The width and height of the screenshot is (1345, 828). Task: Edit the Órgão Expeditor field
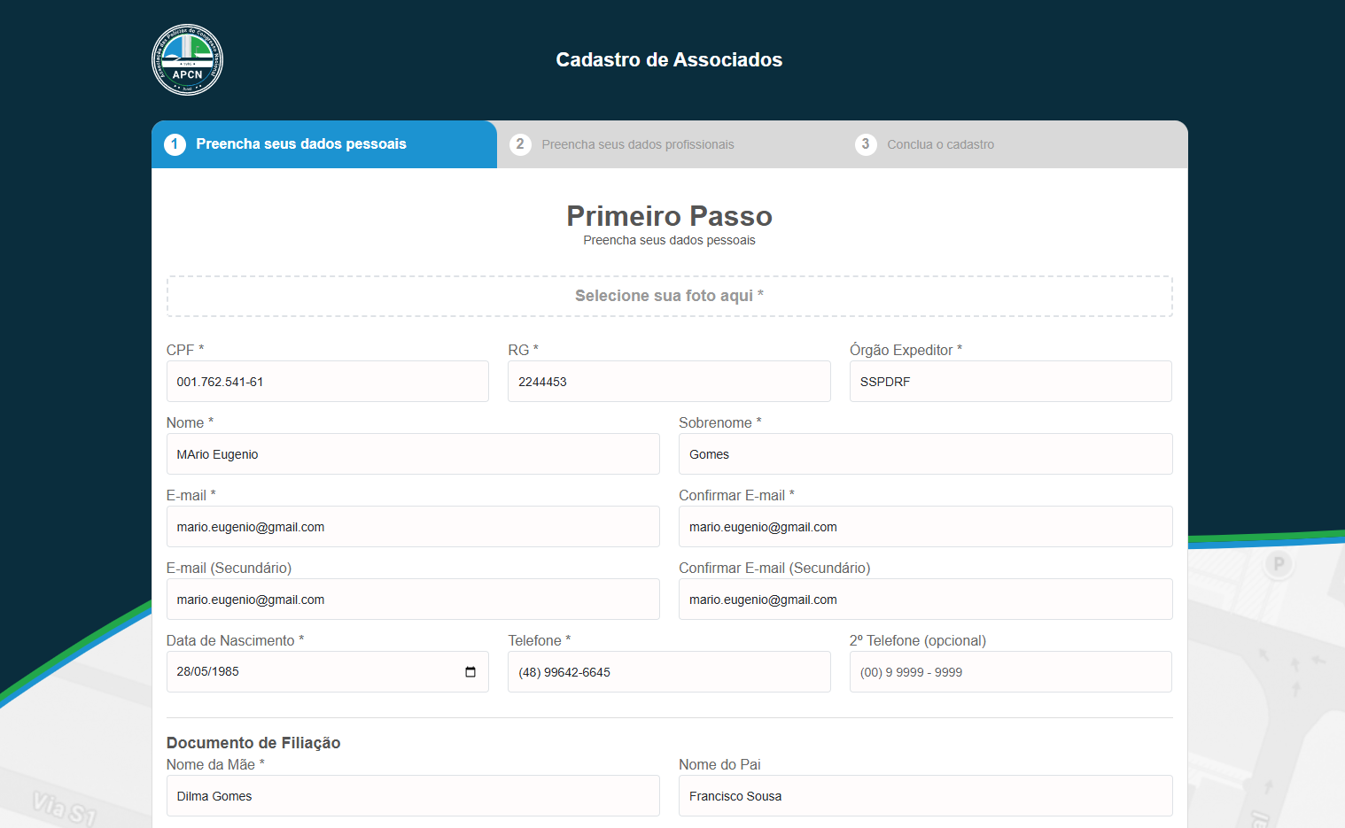pos(1010,382)
